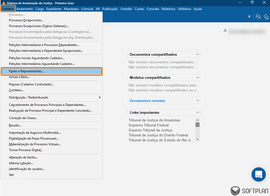The width and height of the screenshot is (270, 196).
Task: Open Tribunal de Justiça do Amazonas link
Action: (x=154, y=120)
